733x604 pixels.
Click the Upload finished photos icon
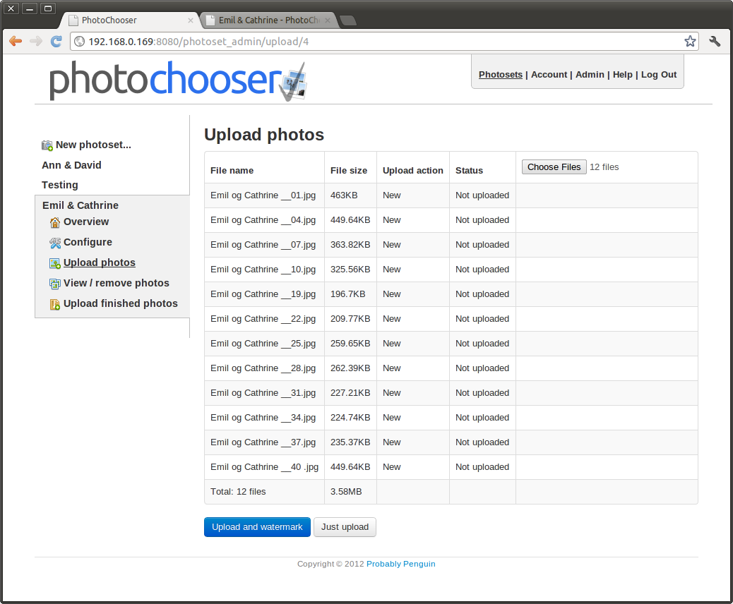pos(55,304)
